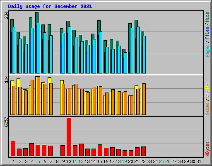The image size is (212, 166).
Task: Click green weekend day label 4
Action: (32, 161)
